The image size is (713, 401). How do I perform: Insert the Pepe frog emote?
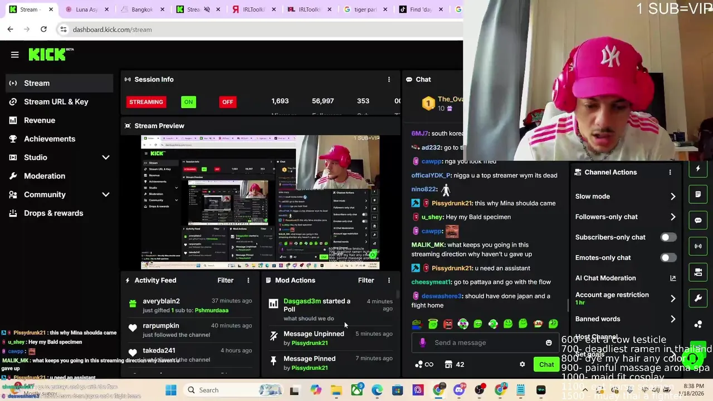[x=418, y=324]
